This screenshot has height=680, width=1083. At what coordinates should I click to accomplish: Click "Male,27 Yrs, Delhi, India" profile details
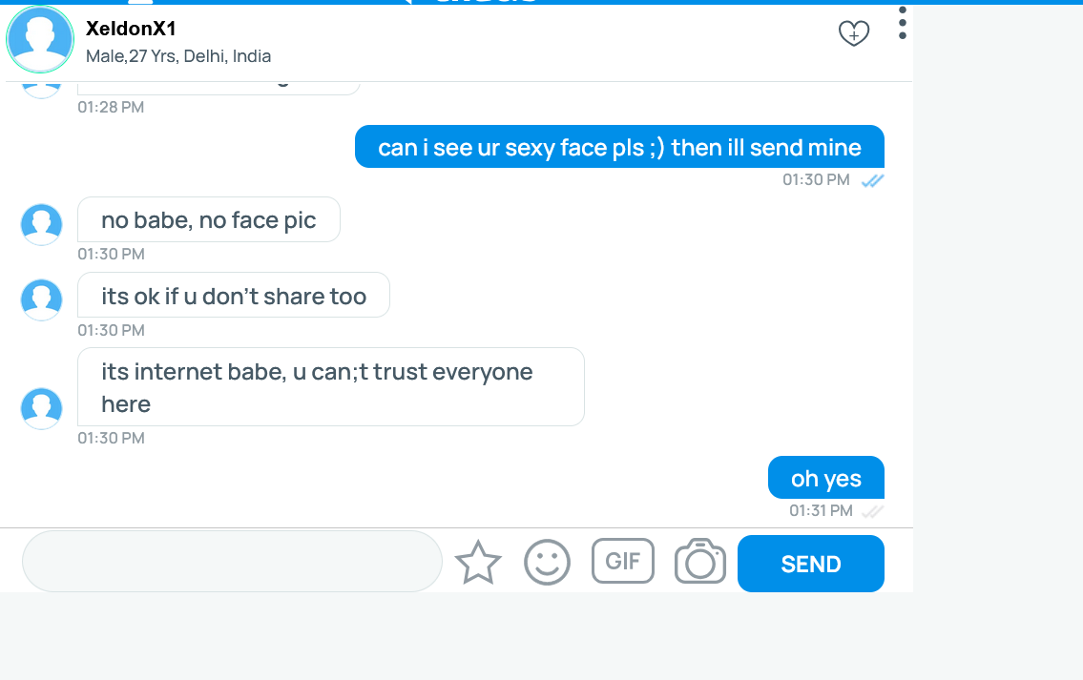[x=178, y=56]
